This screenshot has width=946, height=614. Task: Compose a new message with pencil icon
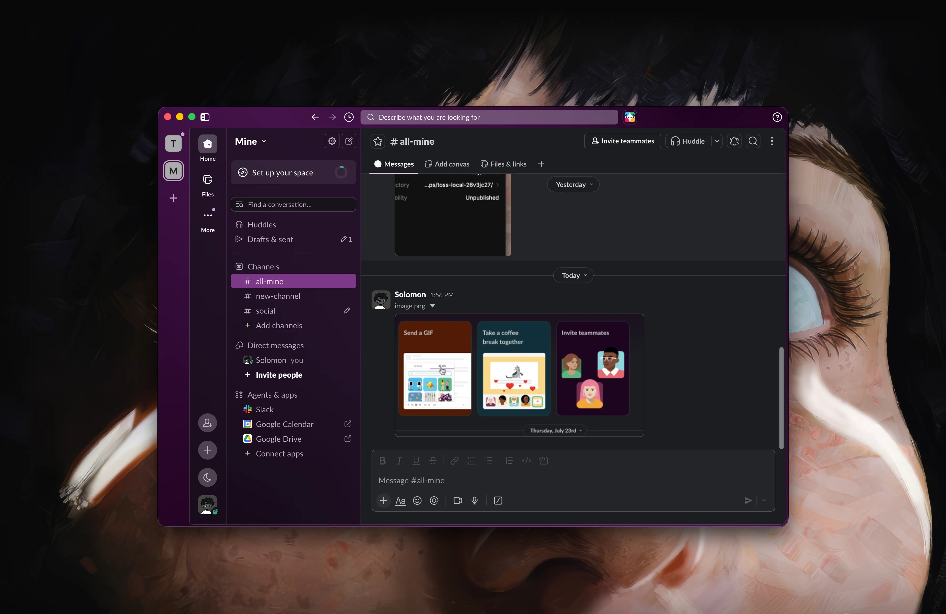coord(349,141)
